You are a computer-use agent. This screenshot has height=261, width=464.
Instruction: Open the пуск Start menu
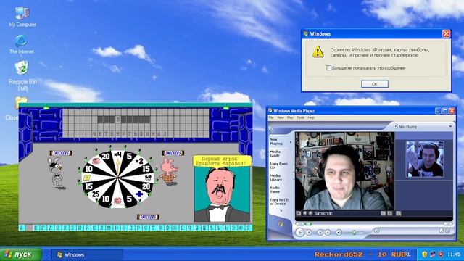21,254
